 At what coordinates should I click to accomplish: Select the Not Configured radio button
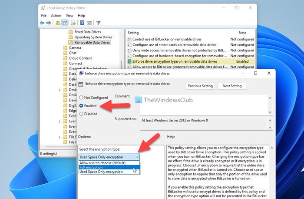[x=81, y=98]
